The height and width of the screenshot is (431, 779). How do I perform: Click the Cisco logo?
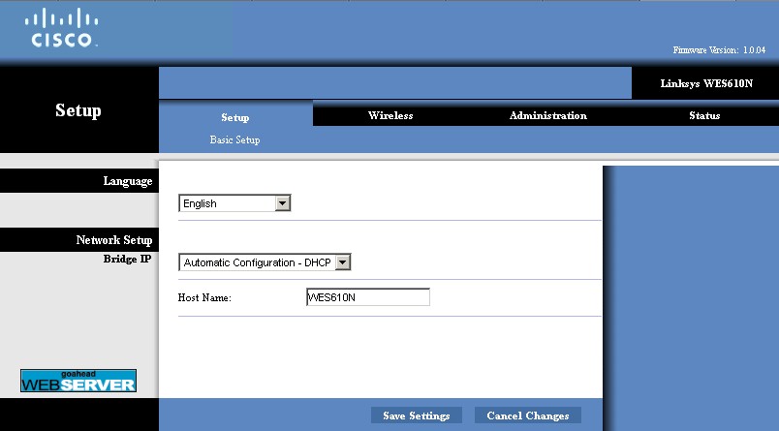pos(62,28)
